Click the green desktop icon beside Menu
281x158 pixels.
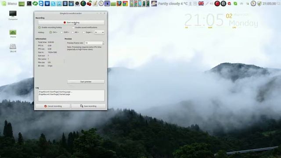coord(22,4)
